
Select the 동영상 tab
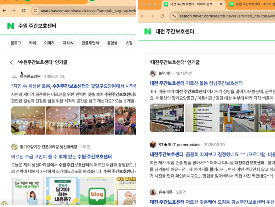click(x=112, y=43)
